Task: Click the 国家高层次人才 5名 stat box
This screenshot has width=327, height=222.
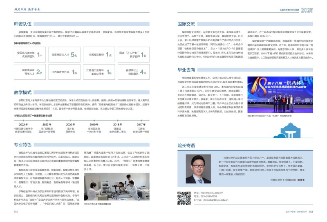Action: coord(63,54)
